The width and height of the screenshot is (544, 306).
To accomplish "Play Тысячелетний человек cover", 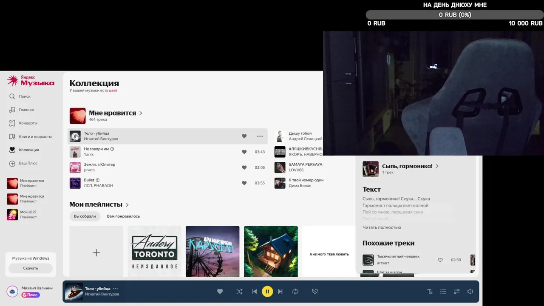I will click(368, 260).
